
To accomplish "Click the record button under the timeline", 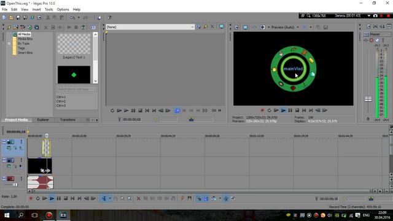I will [31, 198].
